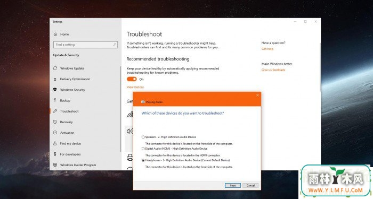Screen dimensions: 373x199
Task: Click the Windows Insider Program icon
Action: (55, 165)
